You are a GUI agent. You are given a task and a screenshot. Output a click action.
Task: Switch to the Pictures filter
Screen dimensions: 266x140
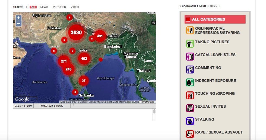[x=59, y=7]
